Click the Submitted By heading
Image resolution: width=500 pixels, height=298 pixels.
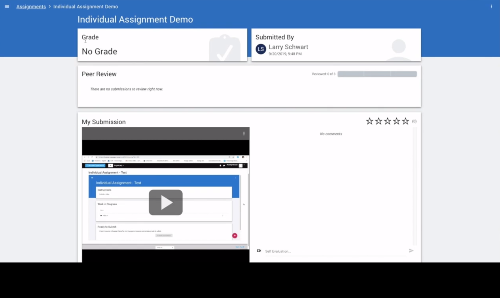coord(275,37)
